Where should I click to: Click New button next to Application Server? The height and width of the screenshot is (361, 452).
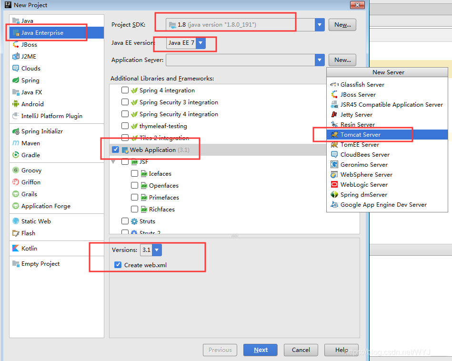[342, 60]
